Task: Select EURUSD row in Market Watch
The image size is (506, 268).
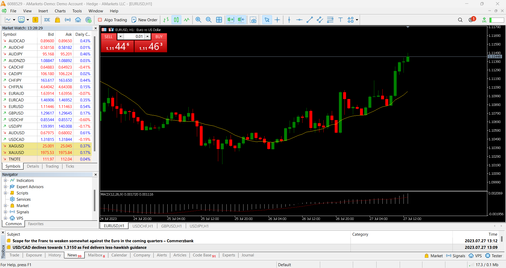Action: [47, 106]
